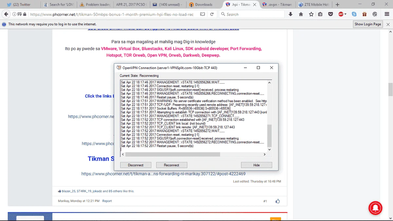Image resolution: width=393 pixels, height=221 pixels.
Task: Click the Adblock Plus ABP icon
Action: pos(341,14)
